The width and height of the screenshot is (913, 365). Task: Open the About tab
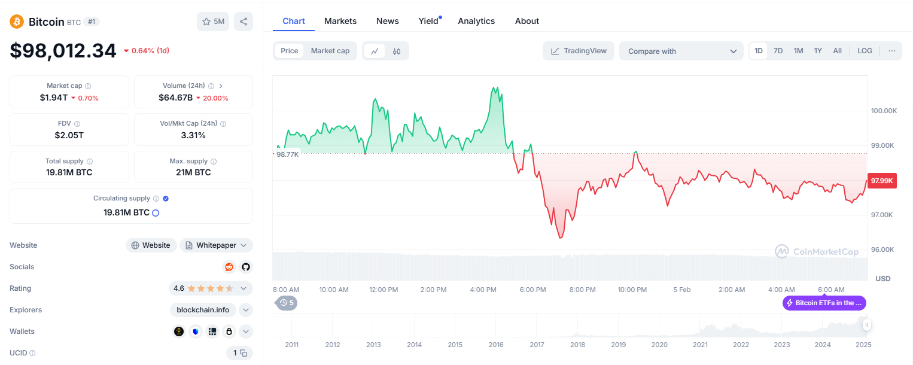pyautogui.click(x=527, y=21)
